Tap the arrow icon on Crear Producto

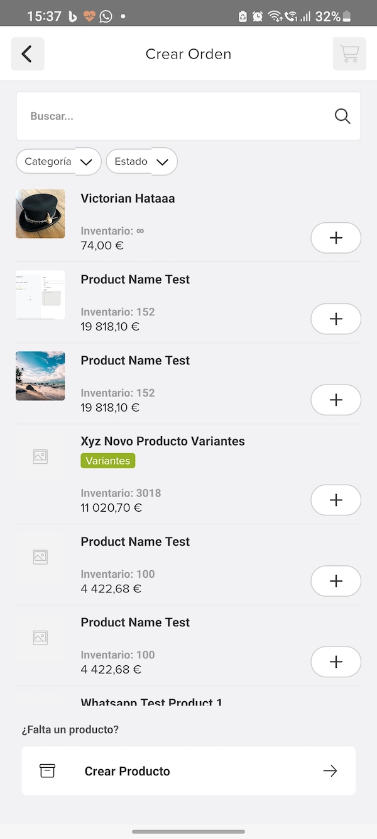coord(330,771)
